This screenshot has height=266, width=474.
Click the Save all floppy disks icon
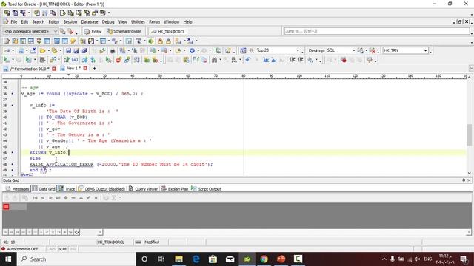coord(84,51)
